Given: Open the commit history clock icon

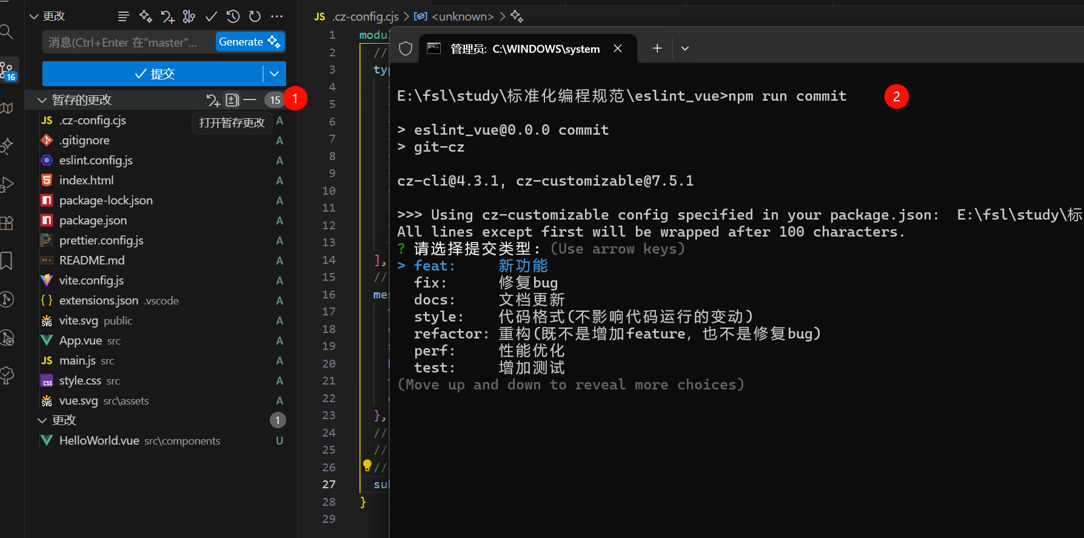Looking at the screenshot, I should (233, 16).
